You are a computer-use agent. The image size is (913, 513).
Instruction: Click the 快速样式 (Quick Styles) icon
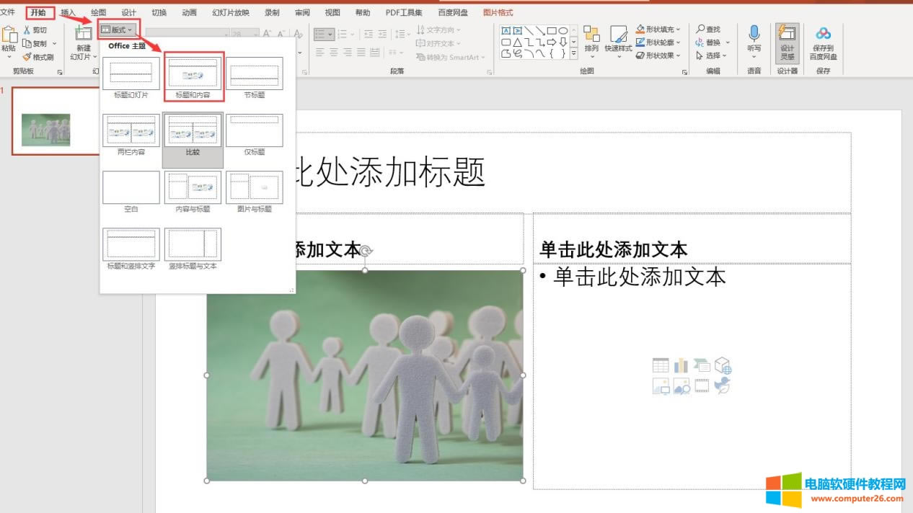[x=618, y=35]
